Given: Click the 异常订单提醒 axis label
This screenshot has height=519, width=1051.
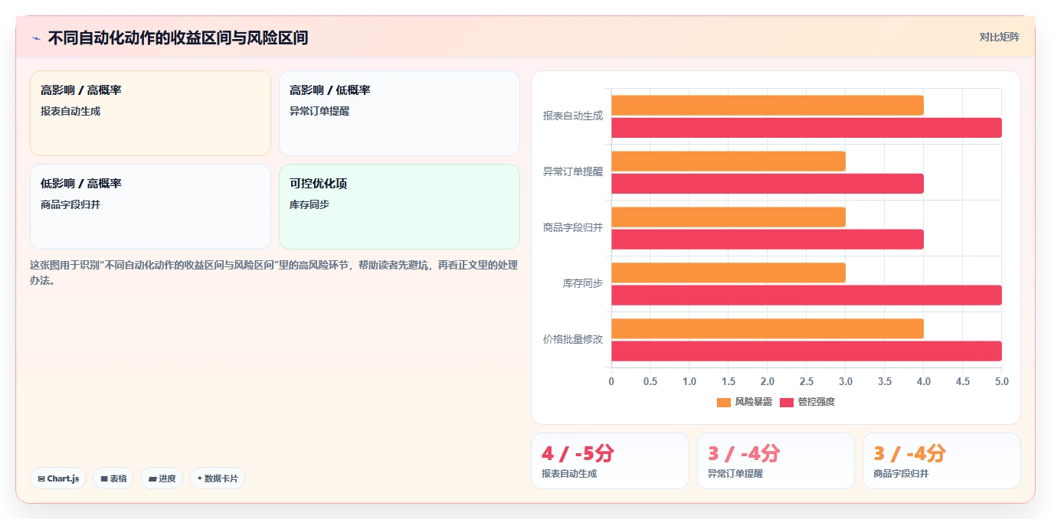Looking at the screenshot, I should (x=573, y=171).
